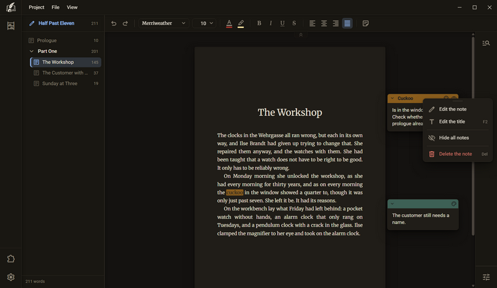Open the Merriweather font dropdown
Image resolution: width=497 pixels, height=288 pixels.
pos(164,23)
